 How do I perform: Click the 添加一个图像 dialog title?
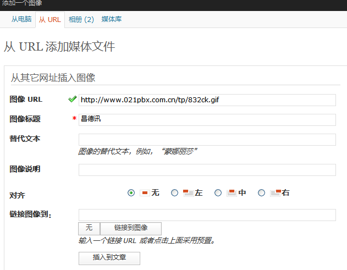pos(21,3)
